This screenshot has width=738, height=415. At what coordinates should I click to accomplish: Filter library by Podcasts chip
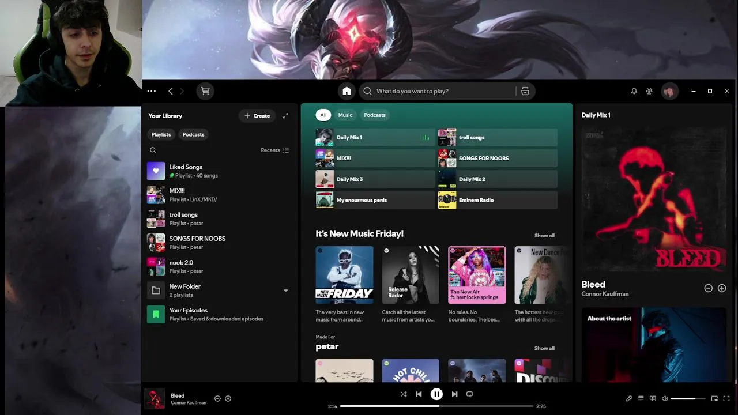193,134
